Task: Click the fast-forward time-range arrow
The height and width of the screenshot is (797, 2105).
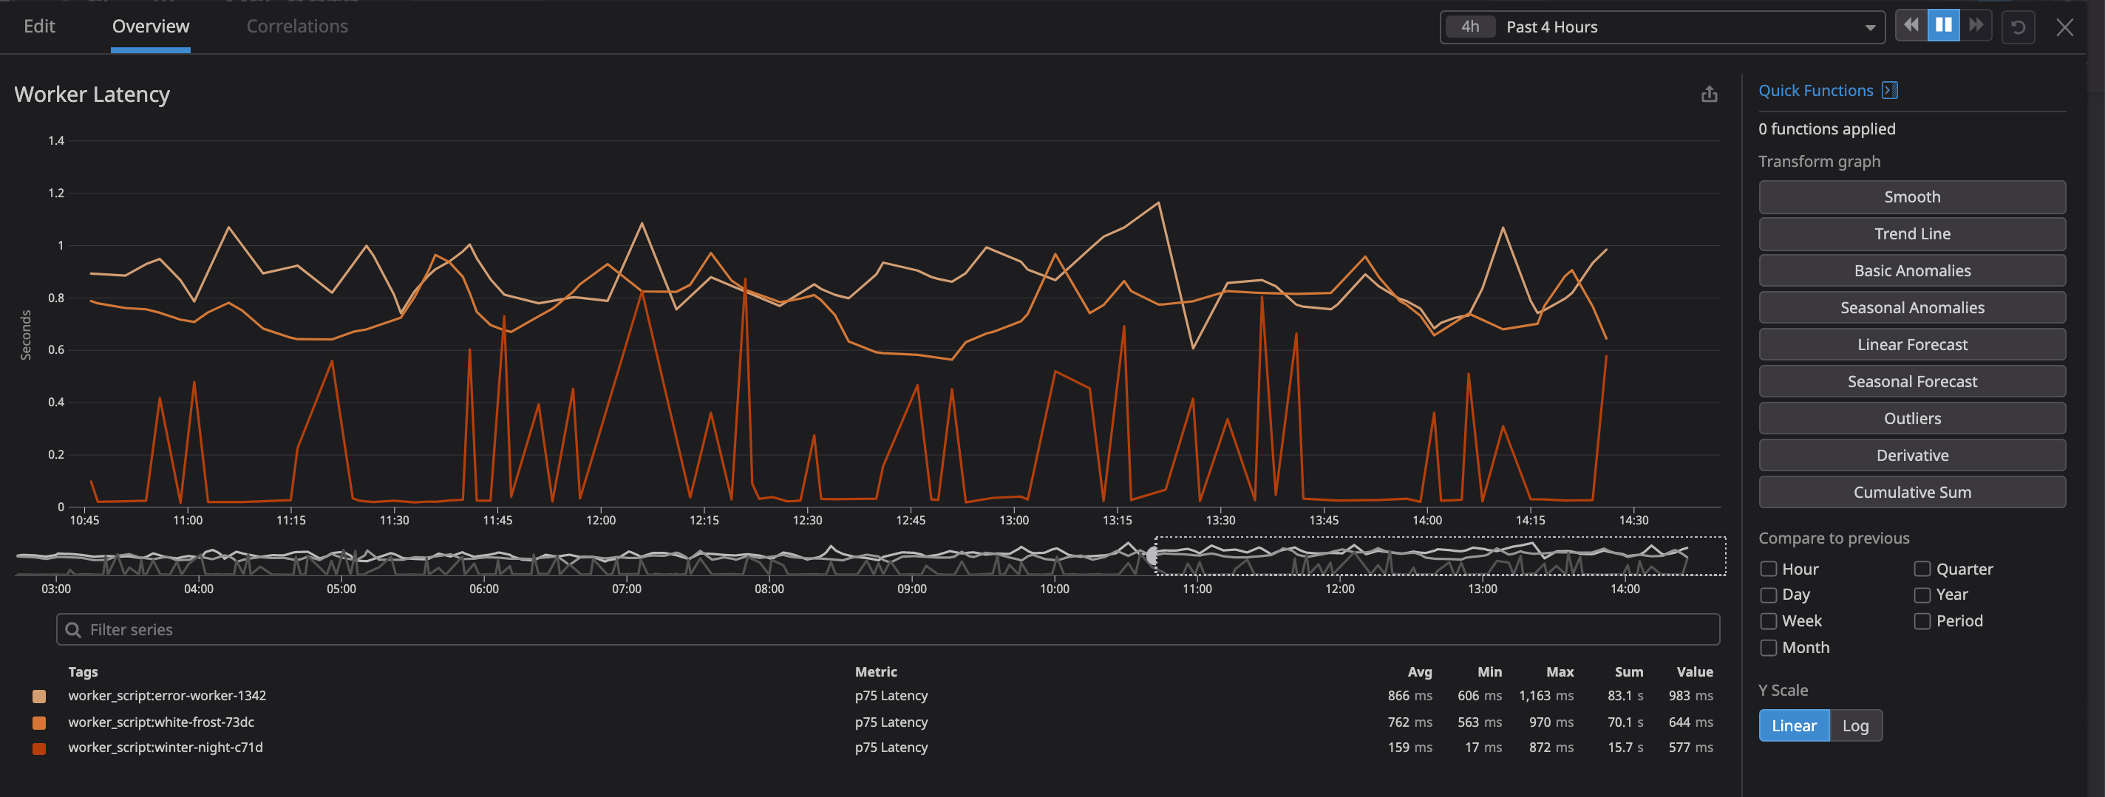Action: tap(1976, 24)
